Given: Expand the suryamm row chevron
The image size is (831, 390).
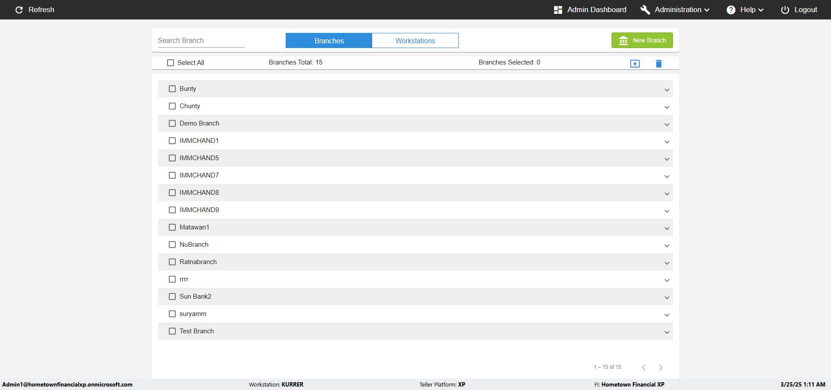Looking at the screenshot, I should tap(667, 315).
